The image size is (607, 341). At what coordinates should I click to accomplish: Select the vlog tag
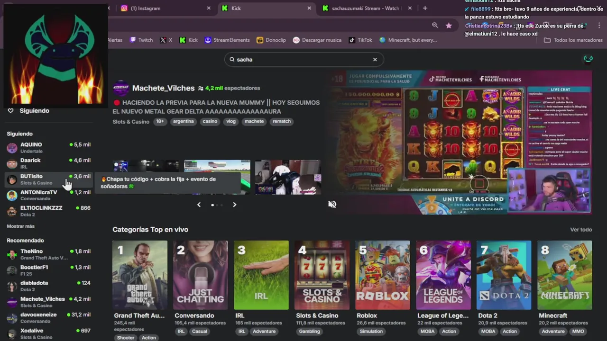[231, 121]
